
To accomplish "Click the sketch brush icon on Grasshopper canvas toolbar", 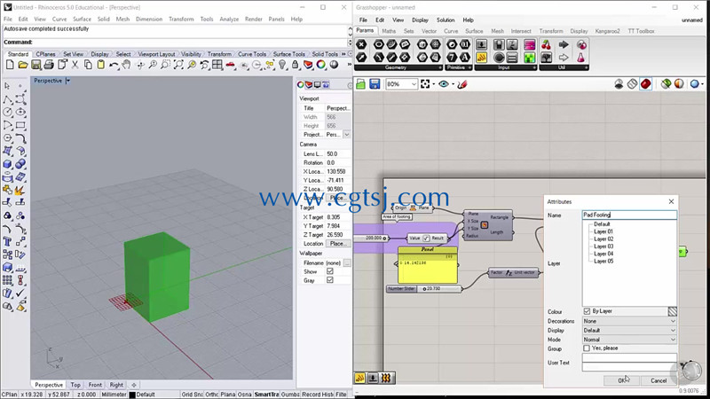I will [x=461, y=84].
